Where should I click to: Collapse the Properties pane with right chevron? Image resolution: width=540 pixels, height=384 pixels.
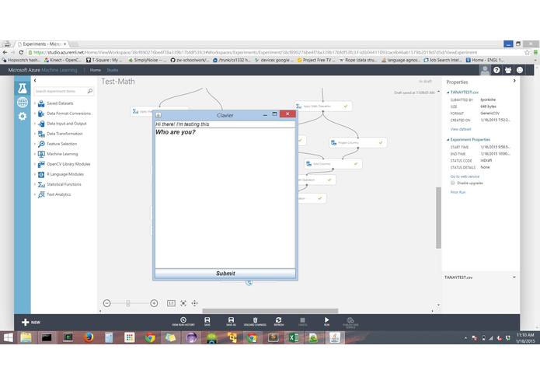[x=514, y=81]
